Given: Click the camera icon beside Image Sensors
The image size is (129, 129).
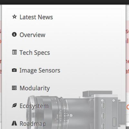Looking at the screenshot, I should click(x=14, y=70).
